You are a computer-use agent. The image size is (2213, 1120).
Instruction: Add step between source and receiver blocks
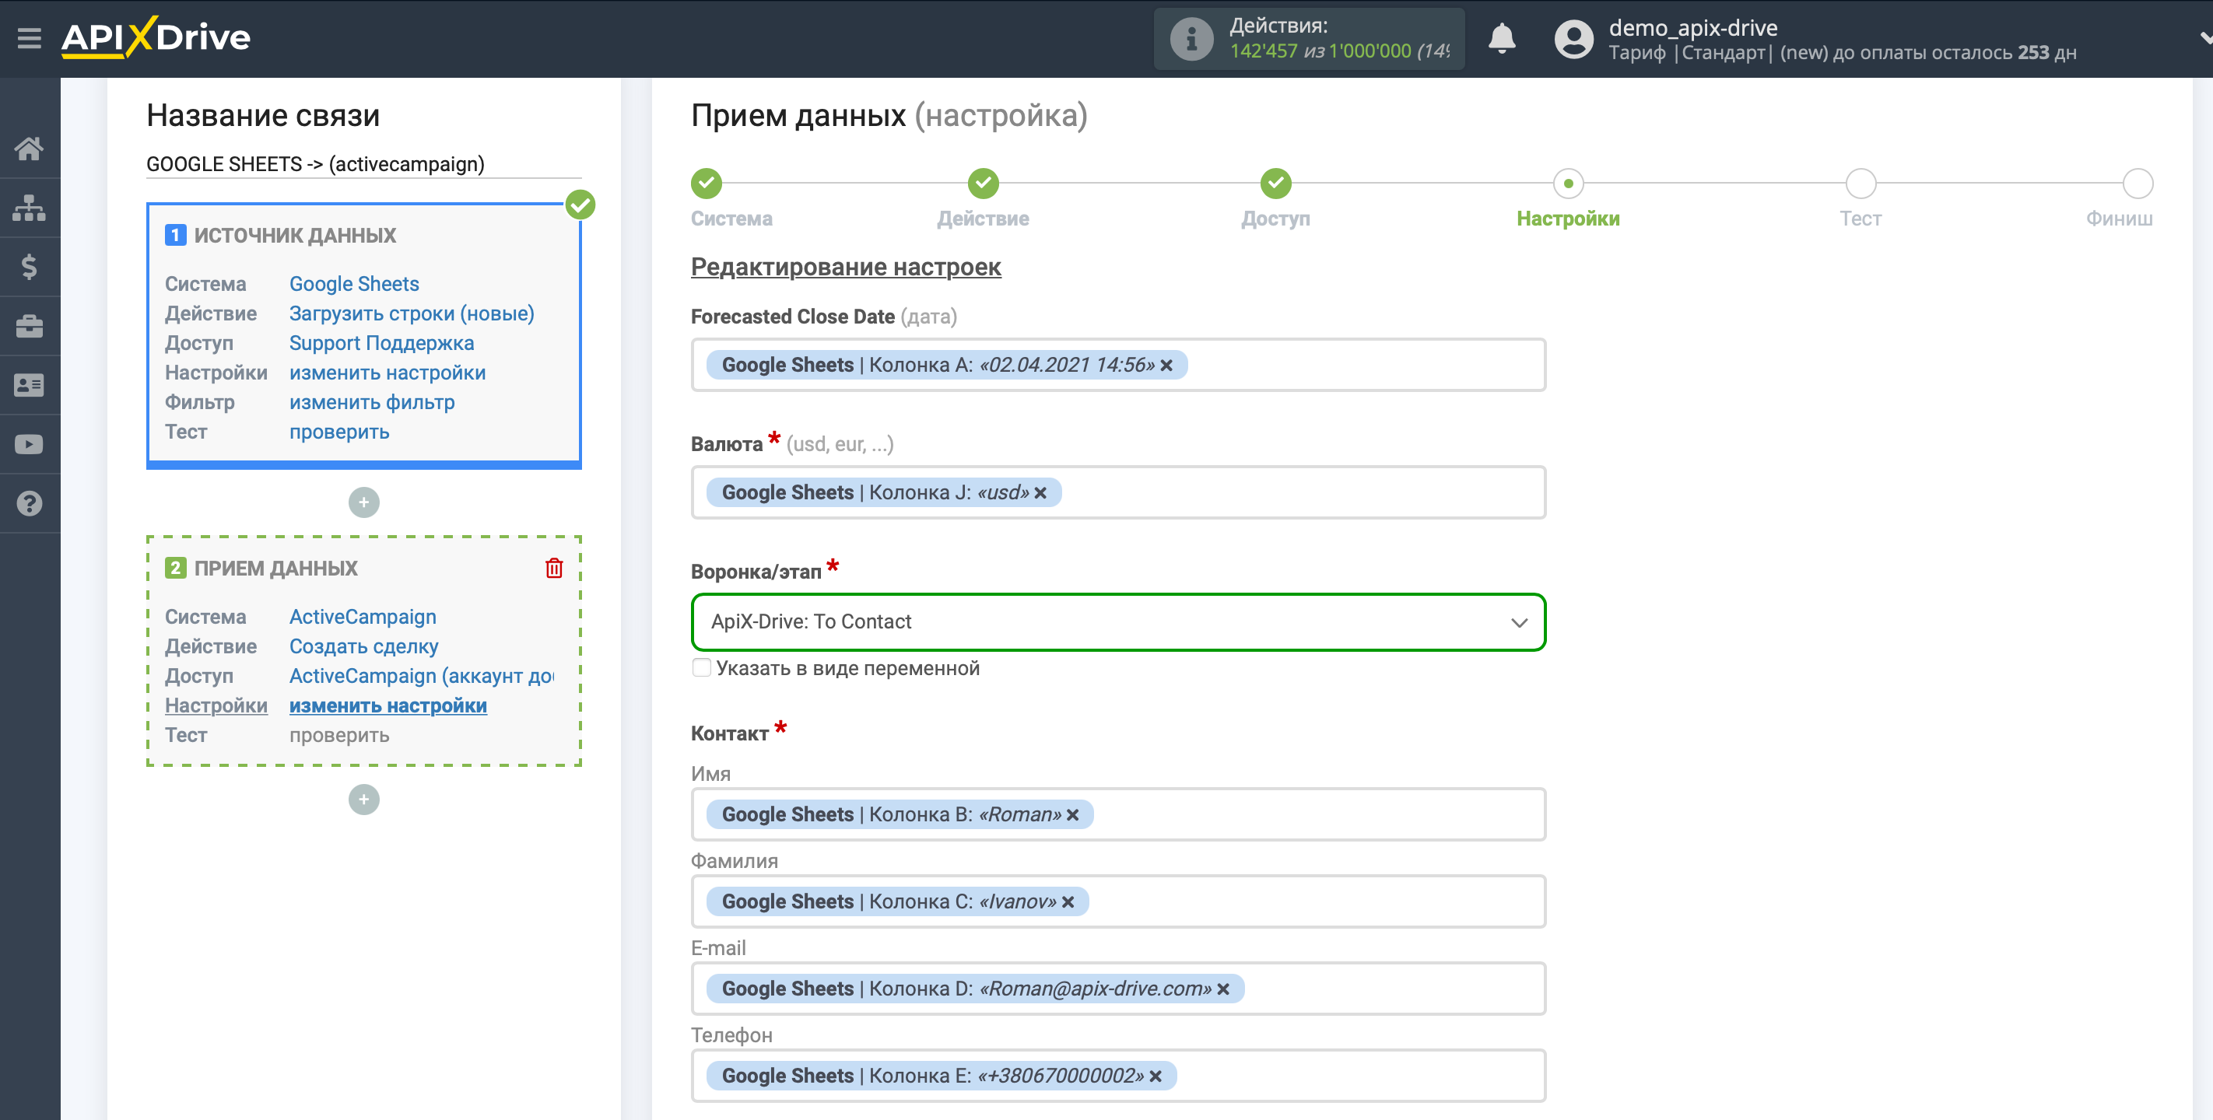coord(363,502)
